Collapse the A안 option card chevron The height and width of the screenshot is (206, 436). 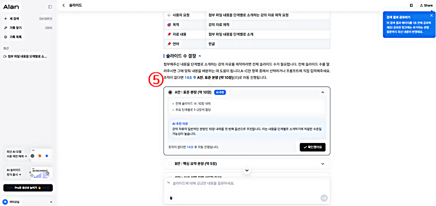[x=323, y=92]
